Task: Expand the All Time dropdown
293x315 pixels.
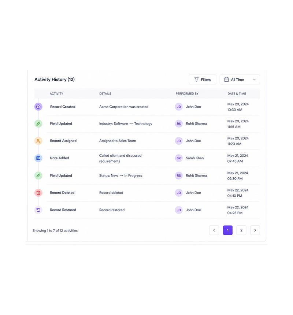Action: (x=240, y=79)
